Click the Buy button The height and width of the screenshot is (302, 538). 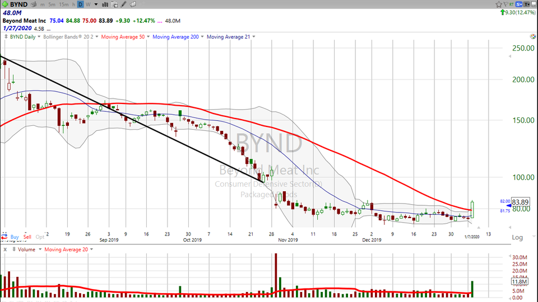pos(15,237)
